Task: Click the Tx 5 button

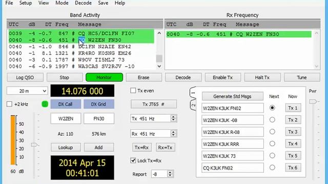Action: coord(293,155)
